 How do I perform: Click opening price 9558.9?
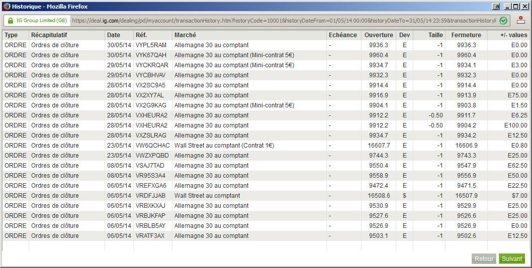(379, 176)
